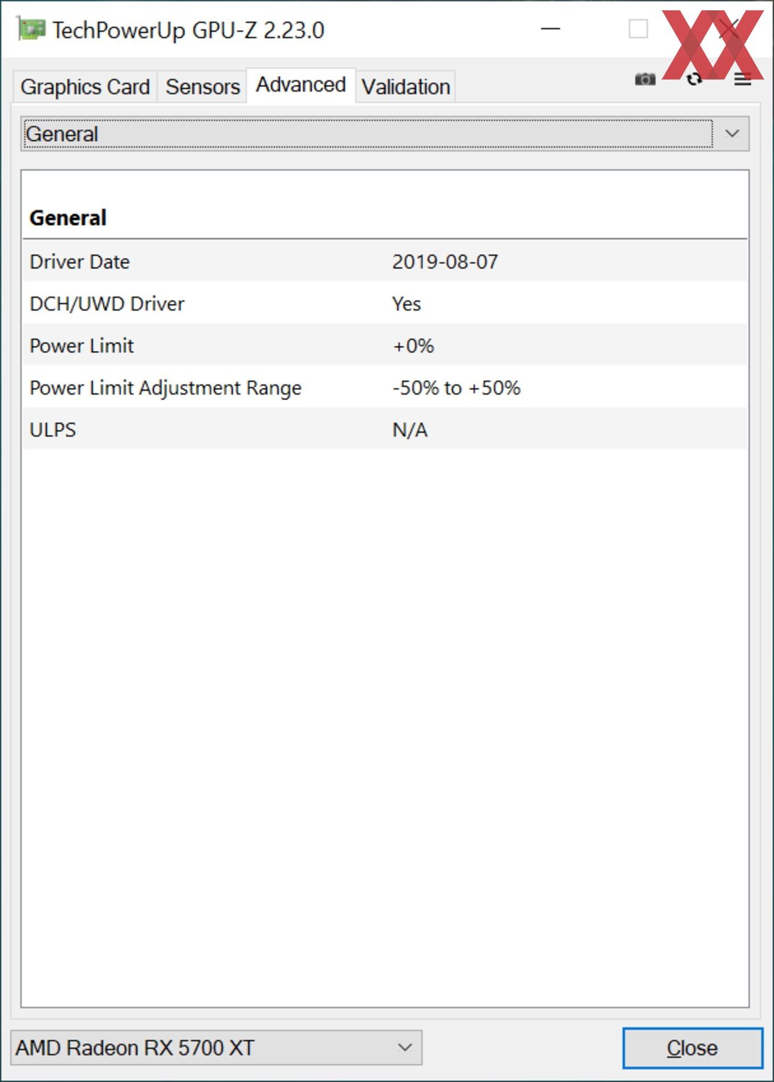Select the Advanced tab

pos(300,85)
